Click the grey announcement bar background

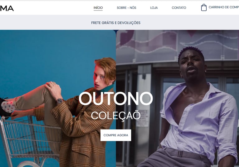(46, 22)
